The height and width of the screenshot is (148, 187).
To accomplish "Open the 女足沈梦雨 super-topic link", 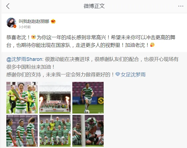I will 133,75.
